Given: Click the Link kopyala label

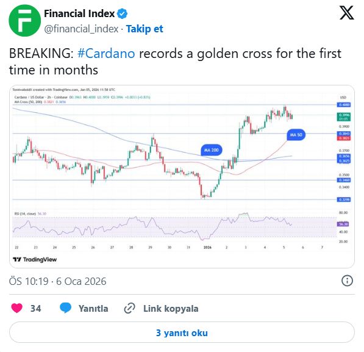Looking at the screenshot, I should pos(171,309).
